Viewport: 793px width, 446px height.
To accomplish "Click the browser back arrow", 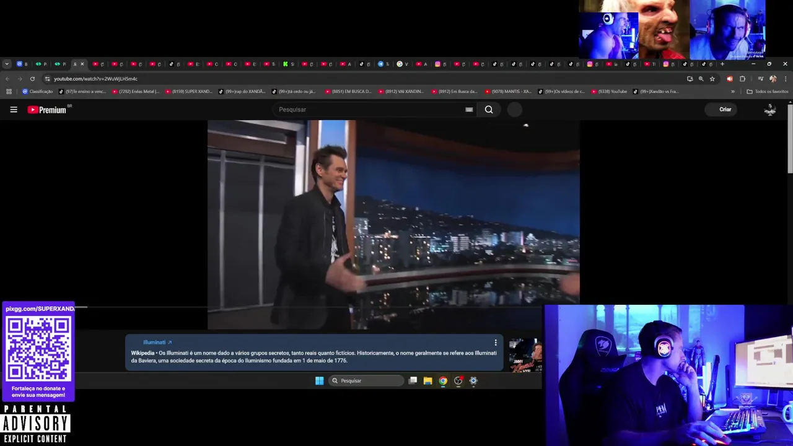I will 7,79.
